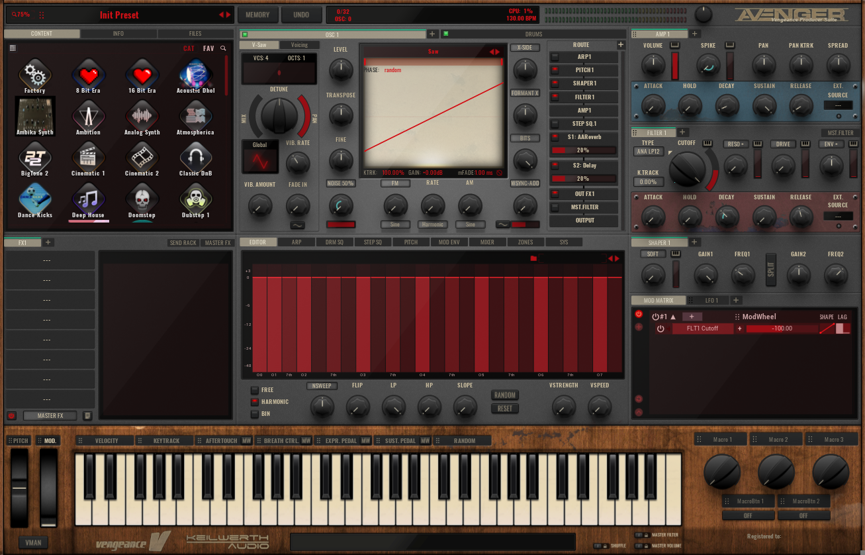The image size is (865, 555).
Task: Open the WSYNC-ADD dropdown
Action: point(525,183)
